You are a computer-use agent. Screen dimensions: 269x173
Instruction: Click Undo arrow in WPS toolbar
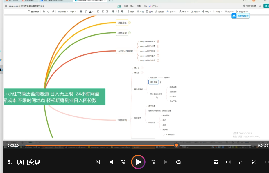44,12
